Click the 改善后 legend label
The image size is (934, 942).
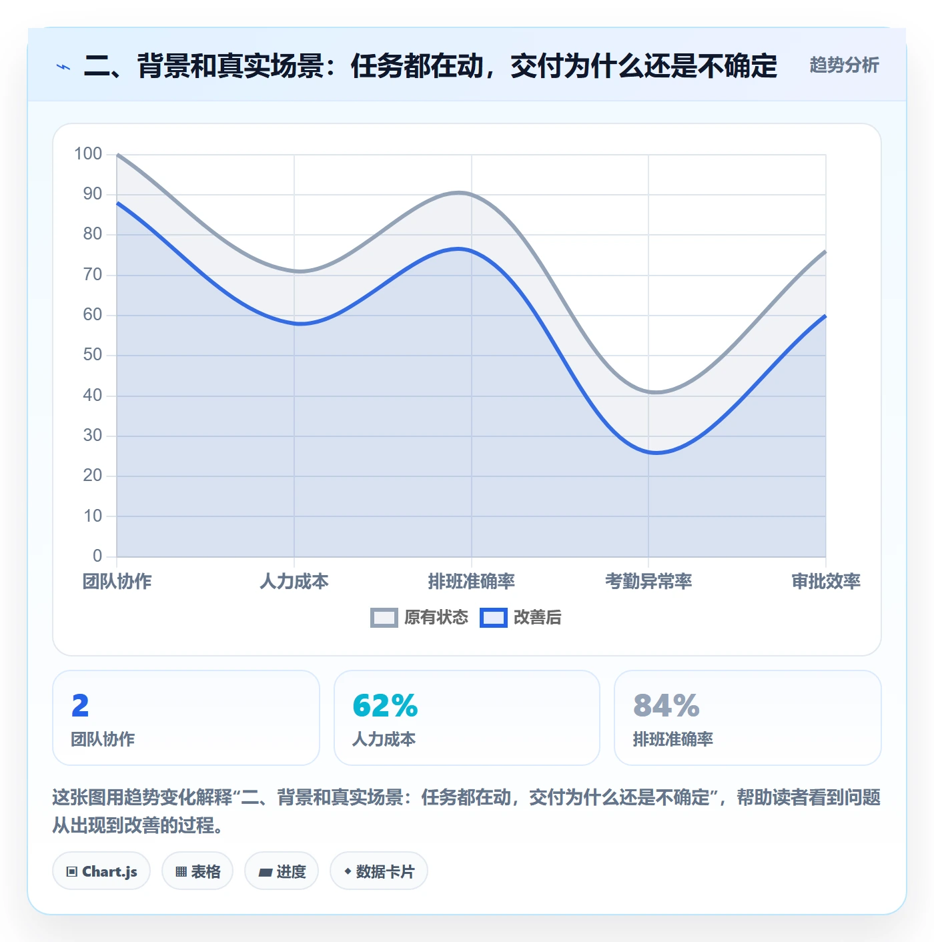click(x=537, y=618)
